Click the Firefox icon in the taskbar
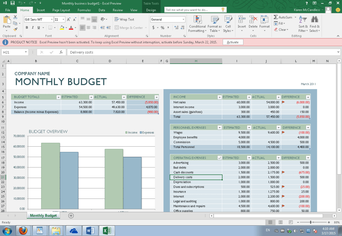342x236 pixels. pos(23,230)
